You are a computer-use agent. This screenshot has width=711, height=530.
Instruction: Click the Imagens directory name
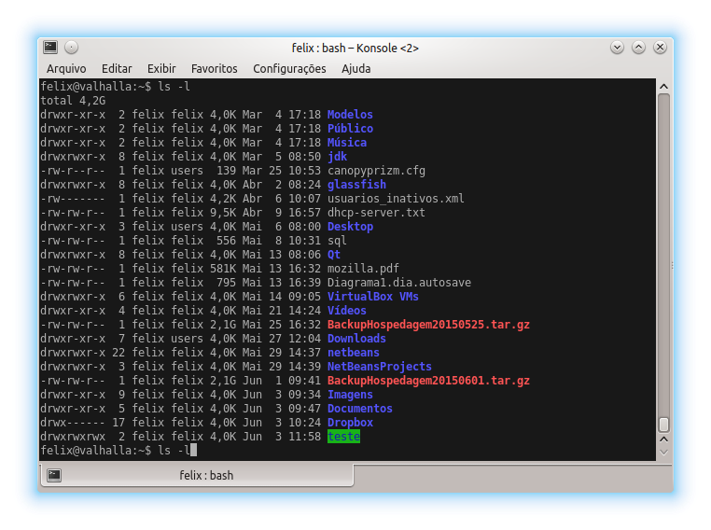pos(350,395)
